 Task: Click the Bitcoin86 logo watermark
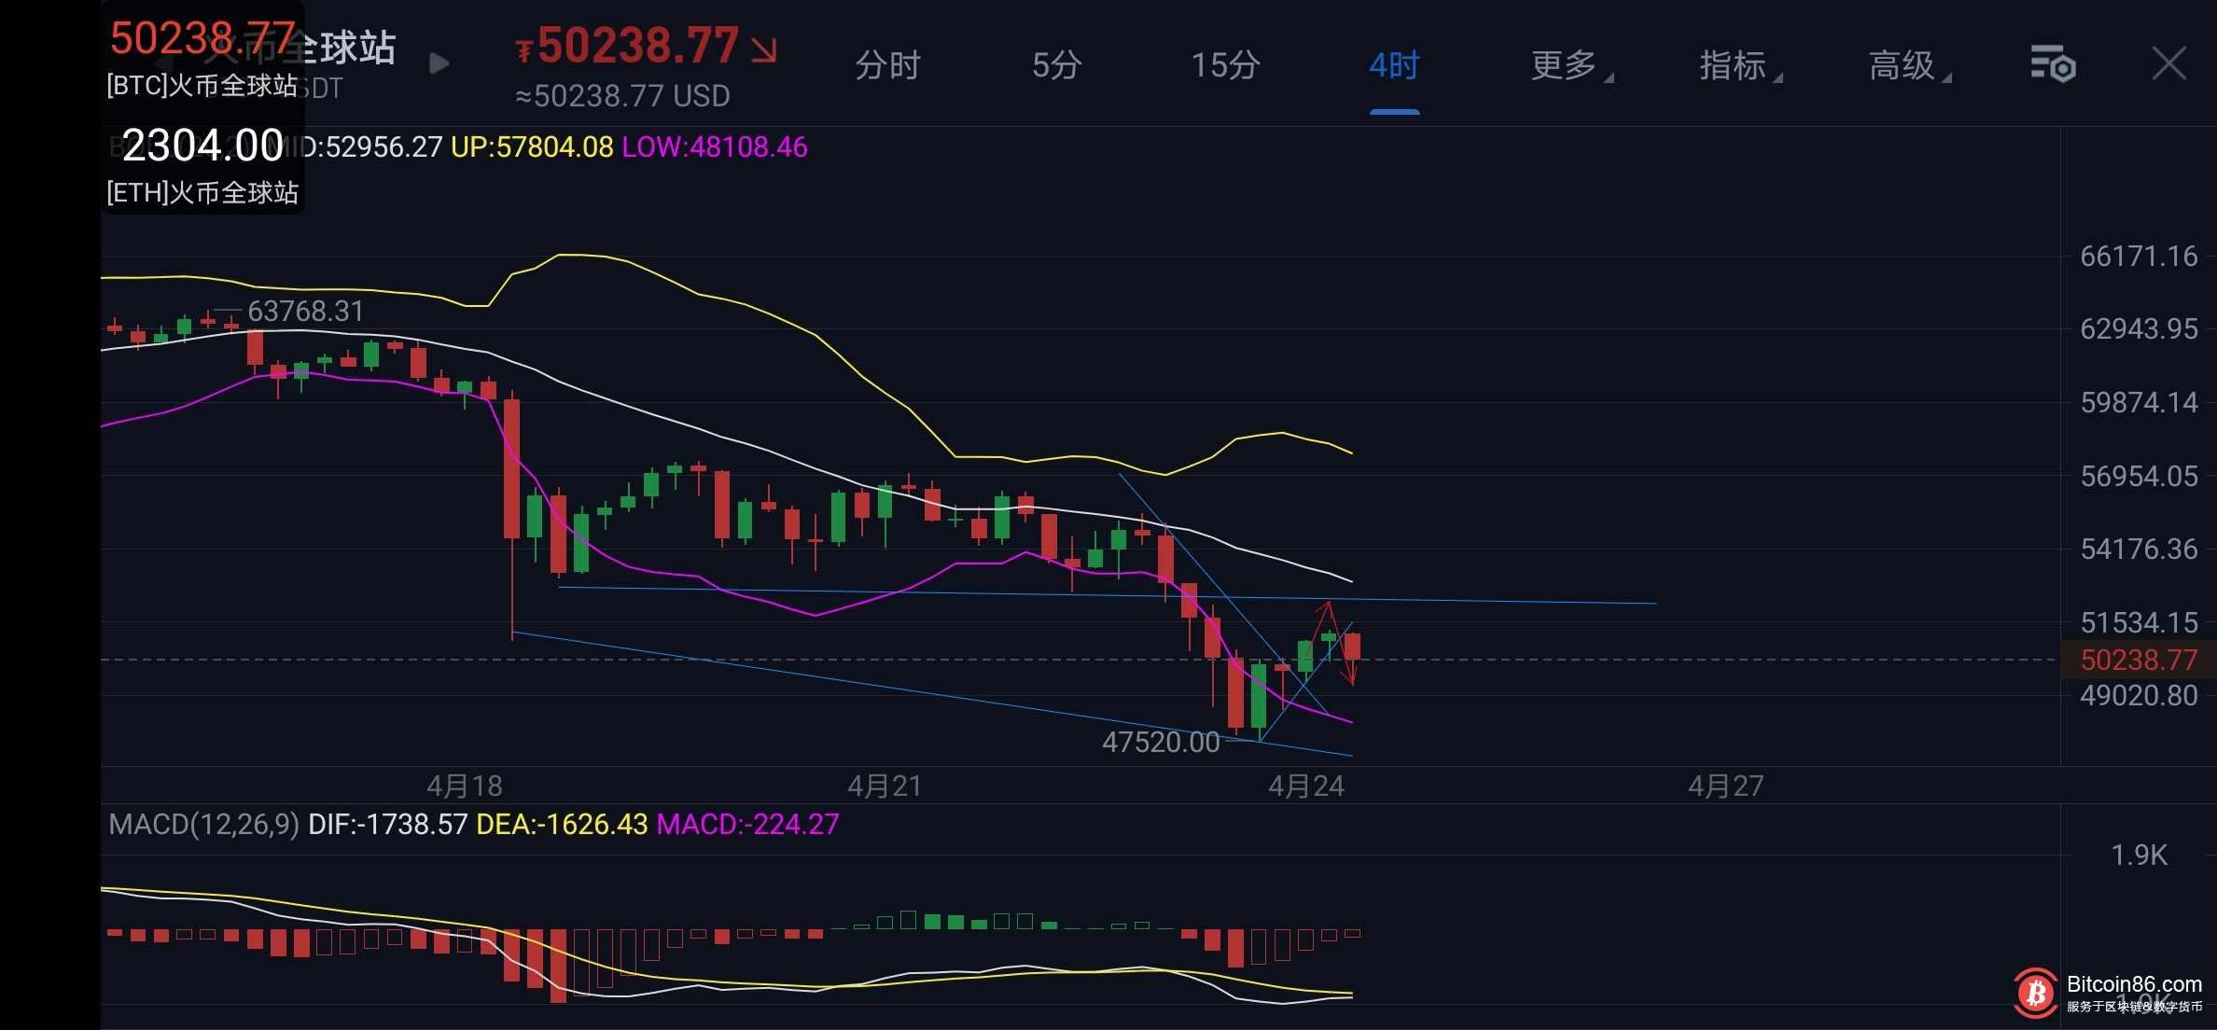coord(2036,993)
